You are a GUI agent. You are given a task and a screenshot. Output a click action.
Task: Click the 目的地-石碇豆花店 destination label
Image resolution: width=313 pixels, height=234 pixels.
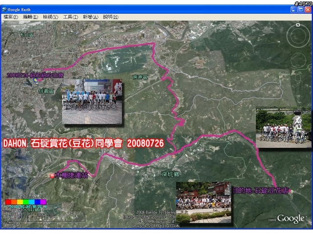point(261,191)
